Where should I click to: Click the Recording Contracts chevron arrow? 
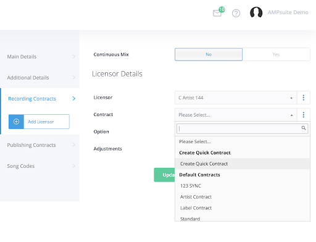point(74,99)
